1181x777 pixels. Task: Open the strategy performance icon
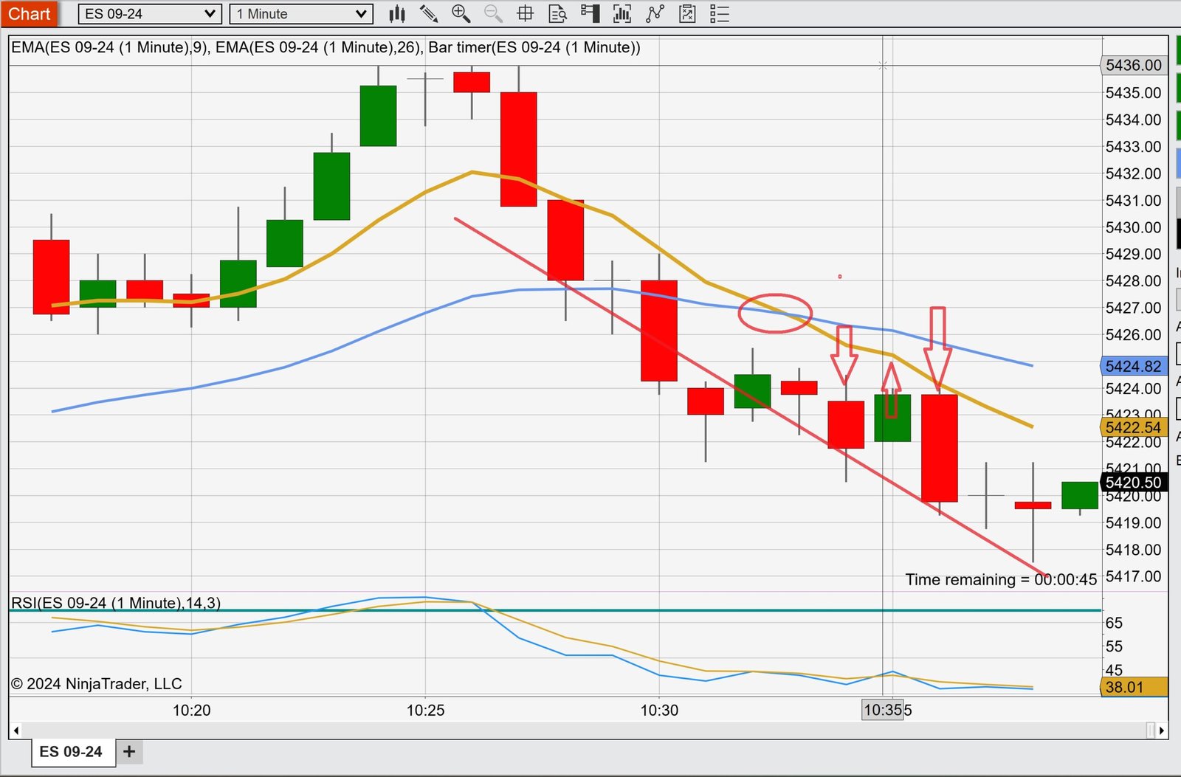(687, 14)
